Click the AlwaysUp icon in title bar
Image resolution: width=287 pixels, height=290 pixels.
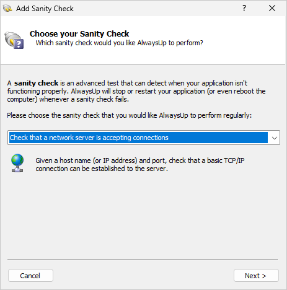coord(7,9)
